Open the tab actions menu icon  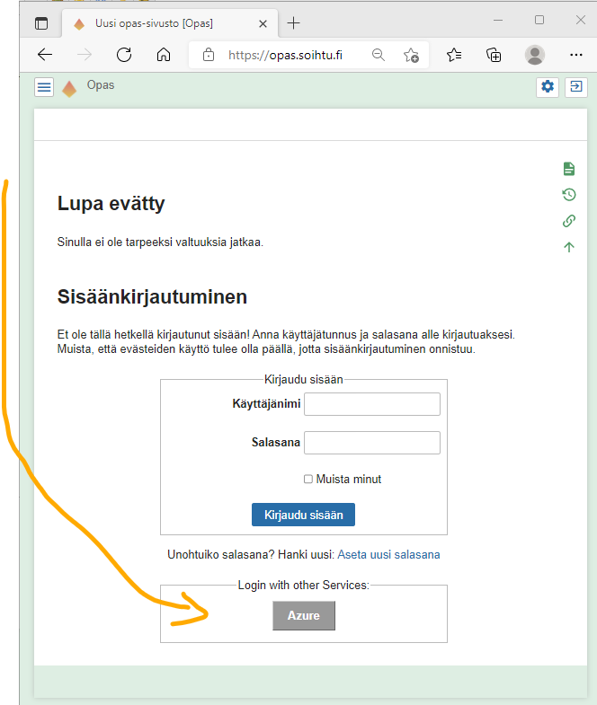(x=41, y=23)
